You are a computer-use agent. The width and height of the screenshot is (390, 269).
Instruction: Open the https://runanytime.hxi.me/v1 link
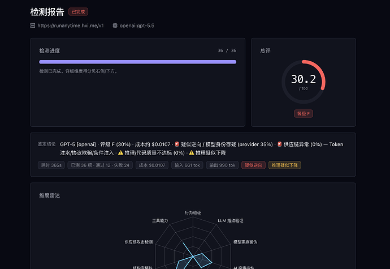pos(71,25)
